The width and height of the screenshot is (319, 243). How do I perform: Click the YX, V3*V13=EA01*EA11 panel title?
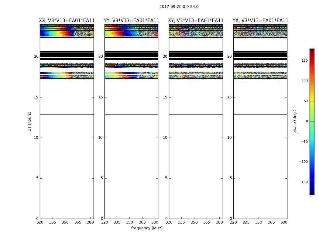(x=260, y=21)
